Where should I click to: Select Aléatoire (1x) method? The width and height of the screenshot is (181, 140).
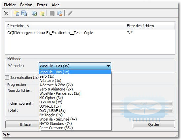click(75, 81)
